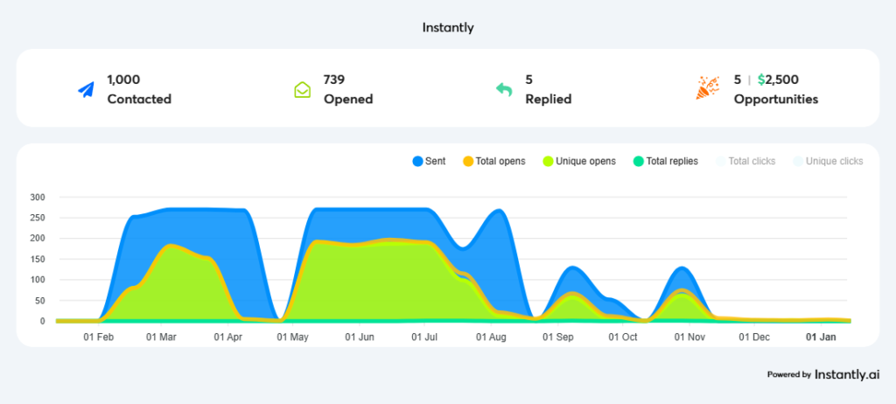The width and height of the screenshot is (896, 404).
Task: Click the 01 Sep axis label
Action: tap(557, 338)
